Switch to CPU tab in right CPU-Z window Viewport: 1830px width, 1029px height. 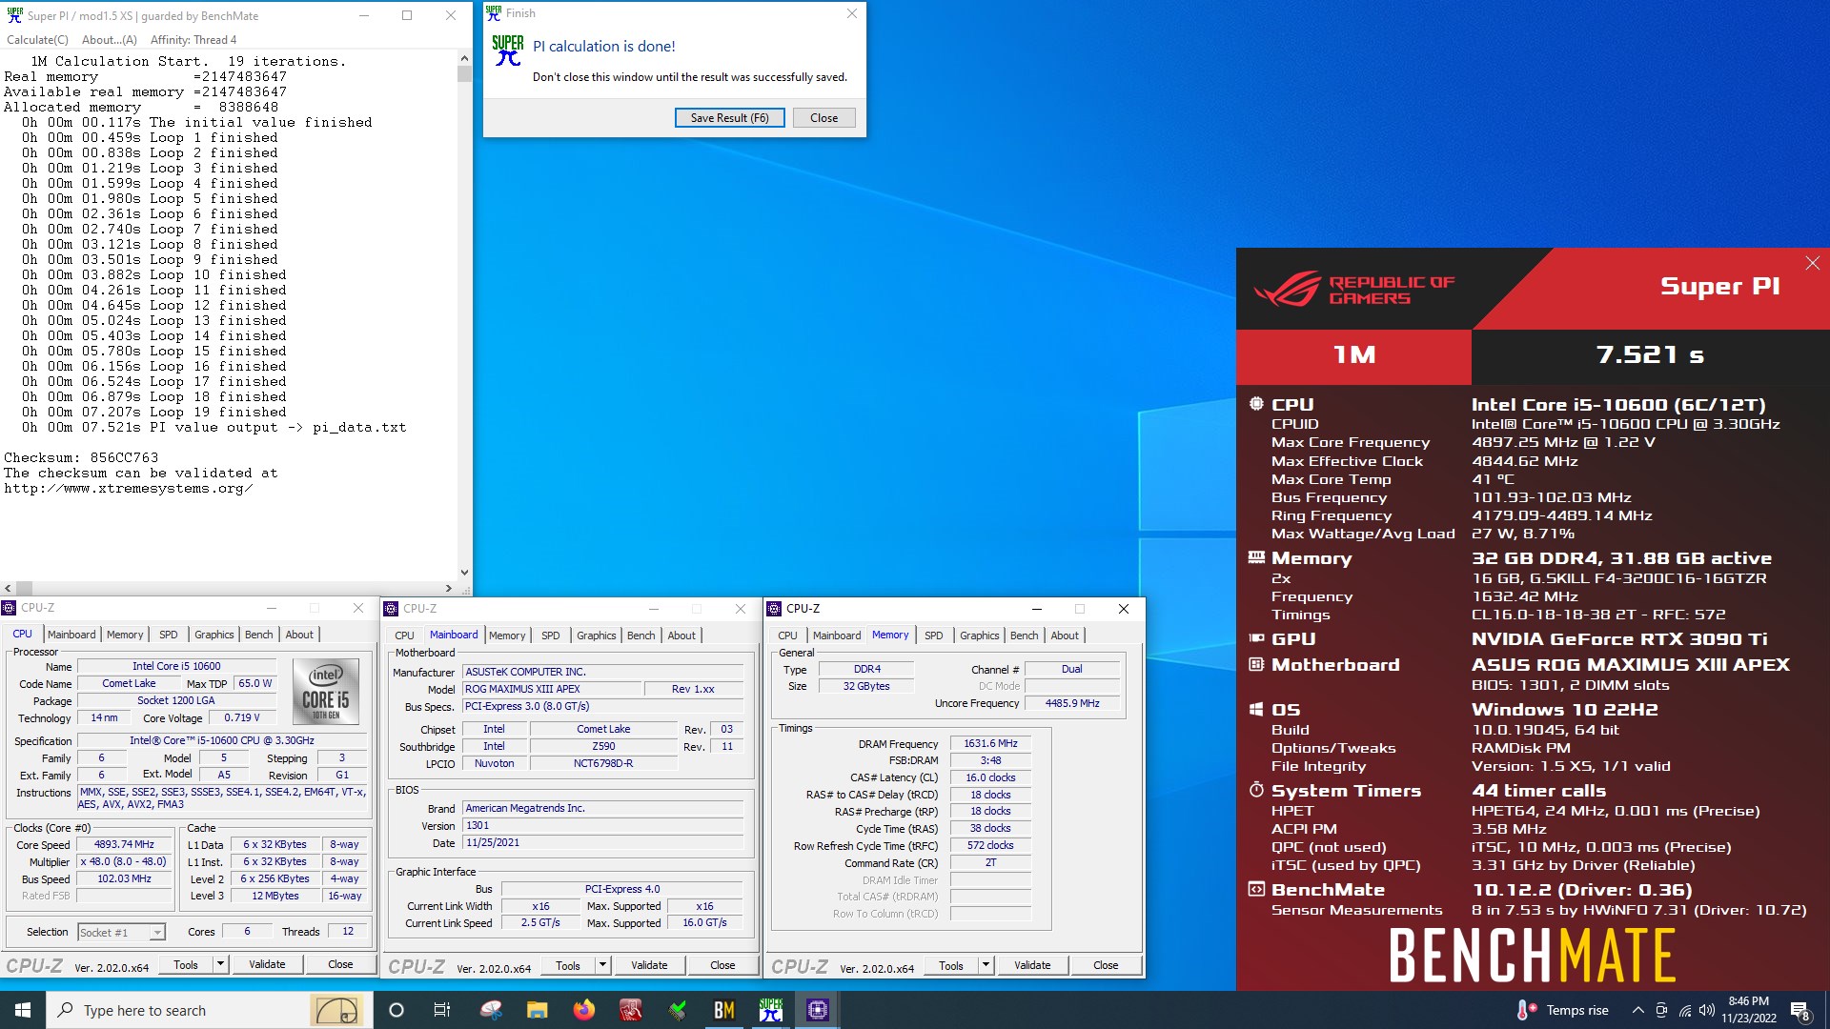[788, 636]
